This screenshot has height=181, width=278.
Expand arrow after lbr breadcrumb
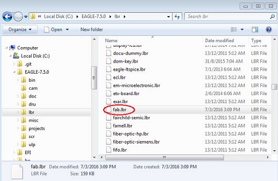tap(124, 17)
